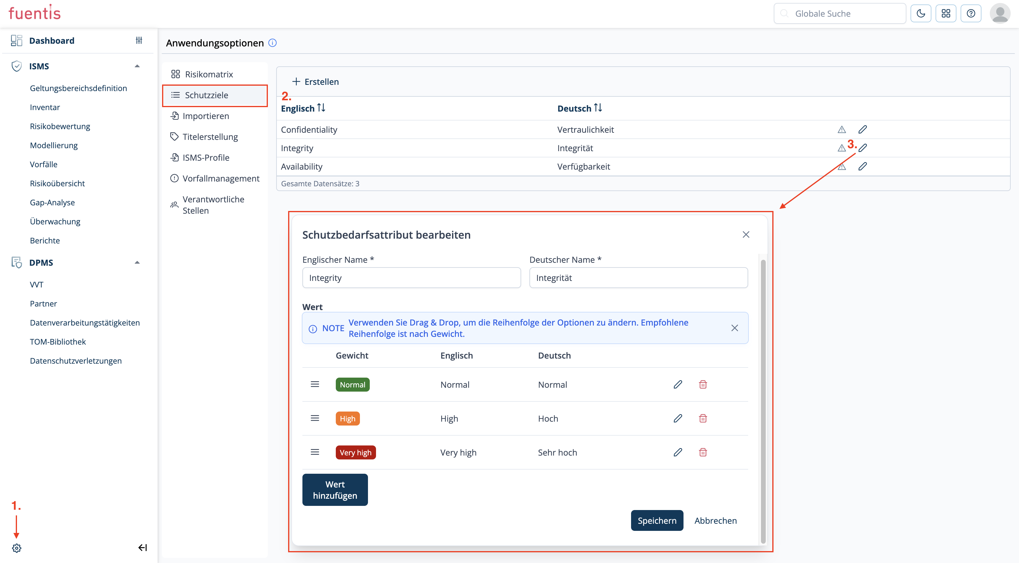Open settings gear icon at bottom left
1019x563 pixels.
click(17, 548)
